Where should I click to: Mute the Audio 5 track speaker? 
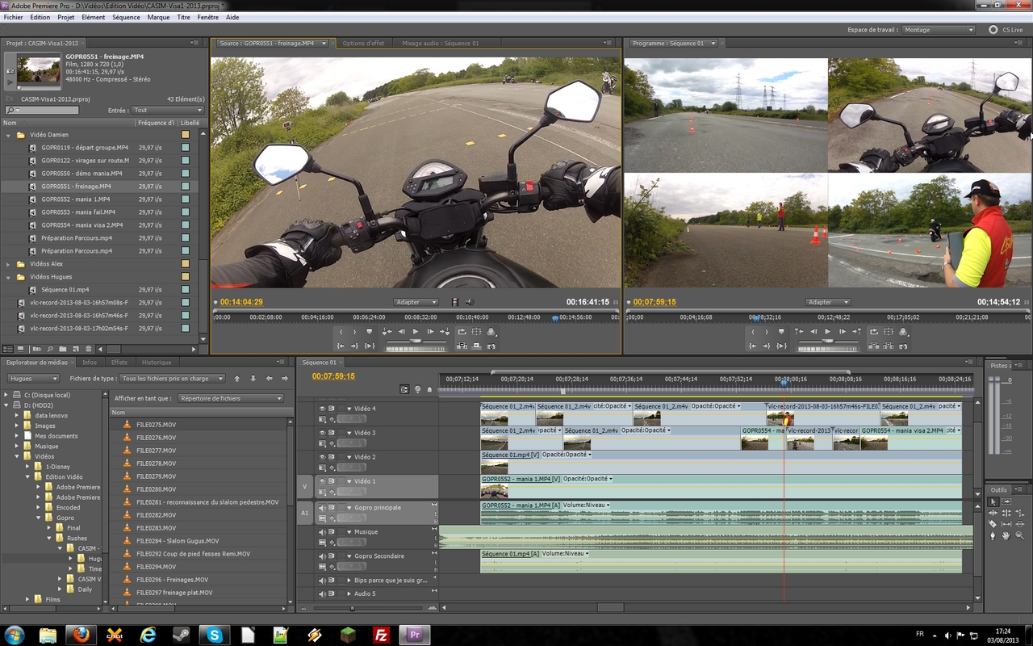click(322, 594)
